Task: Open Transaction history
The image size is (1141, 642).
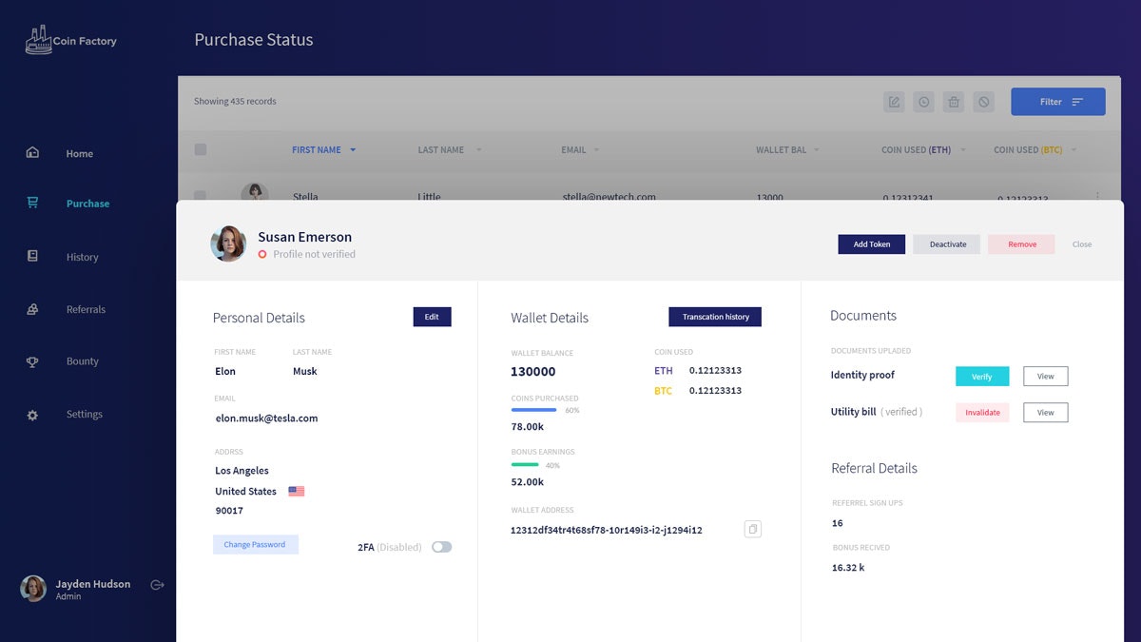Action: (715, 317)
